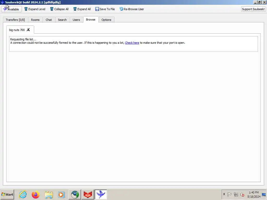Switch to the Transfers [0/0] tab
Image resolution: width=267 pixels, height=200 pixels.
[x=15, y=20]
